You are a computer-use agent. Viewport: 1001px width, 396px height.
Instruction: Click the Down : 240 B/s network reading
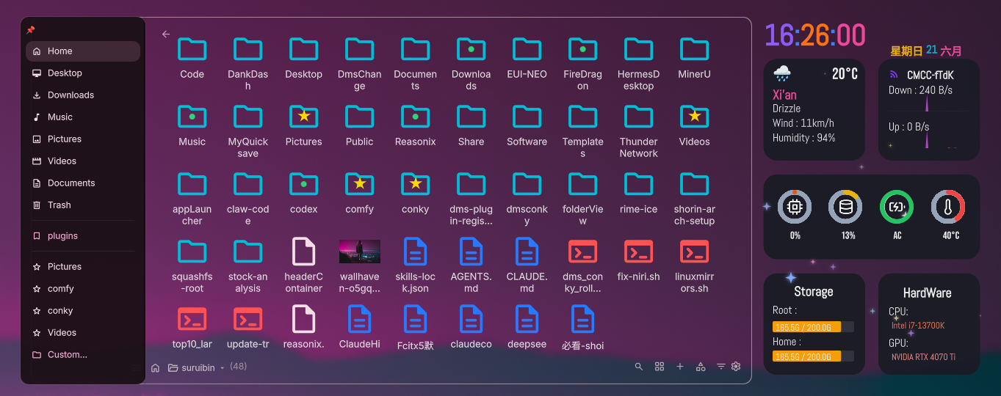[920, 90]
